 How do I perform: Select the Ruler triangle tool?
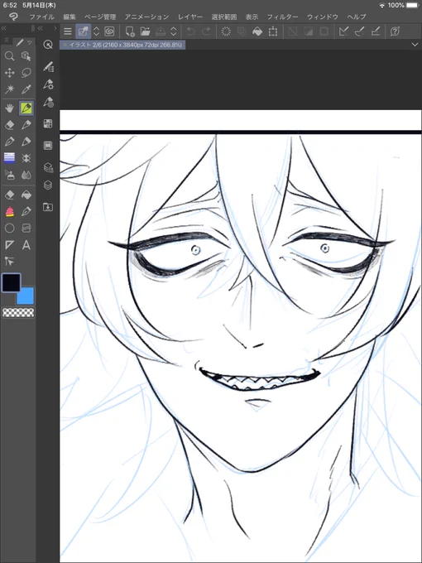(9, 245)
